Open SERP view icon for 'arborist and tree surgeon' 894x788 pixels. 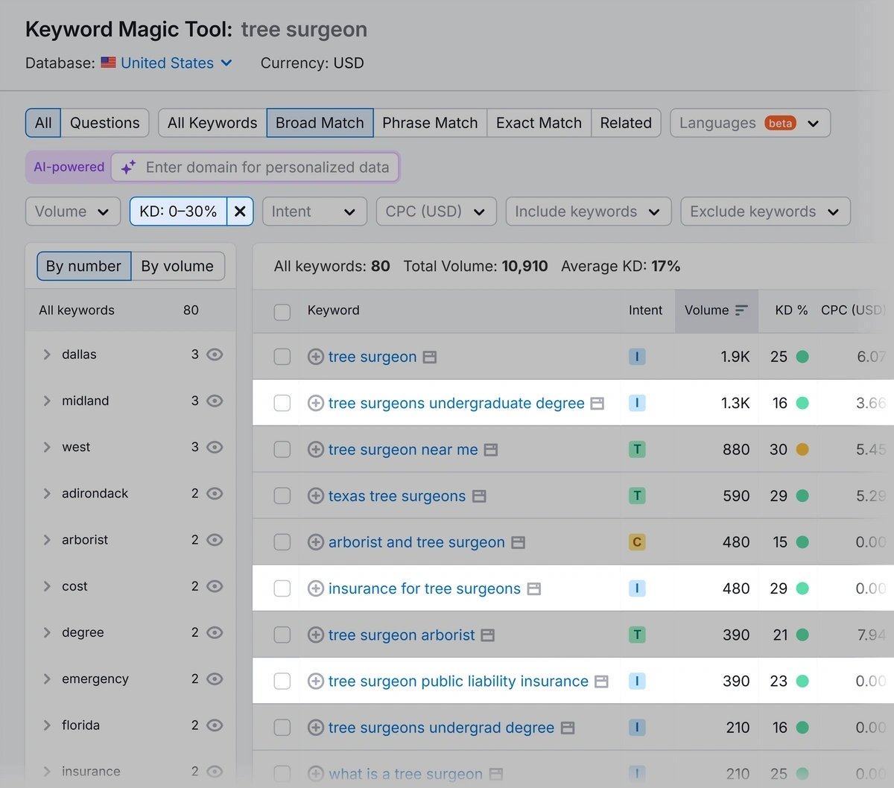[519, 542]
